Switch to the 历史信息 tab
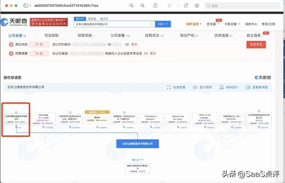 pos(224,36)
